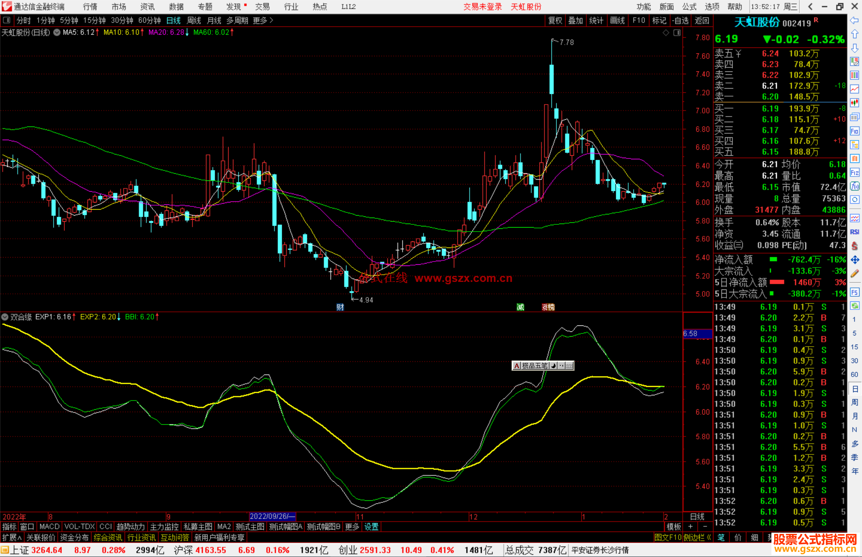862x557 pixels.
Task: Click the four-way move arrows icon
Action: click(854, 260)
